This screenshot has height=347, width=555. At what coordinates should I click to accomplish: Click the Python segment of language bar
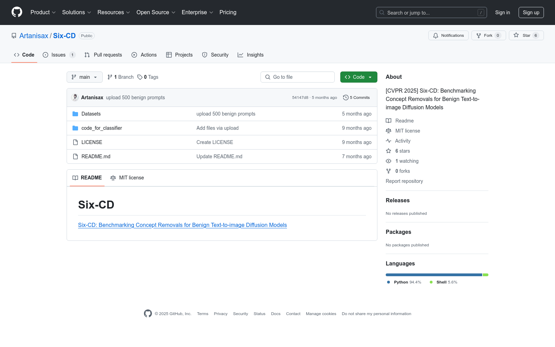pos(434,275)
